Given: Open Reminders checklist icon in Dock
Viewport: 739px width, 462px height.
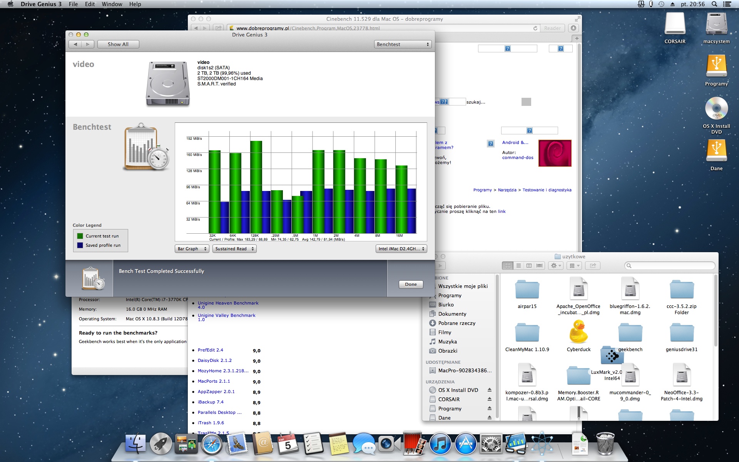Looking at the screenshot, I should click(313, 444).
